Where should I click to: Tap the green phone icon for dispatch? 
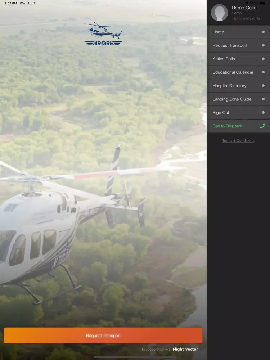pyautogui.click(x=262, y=126)
